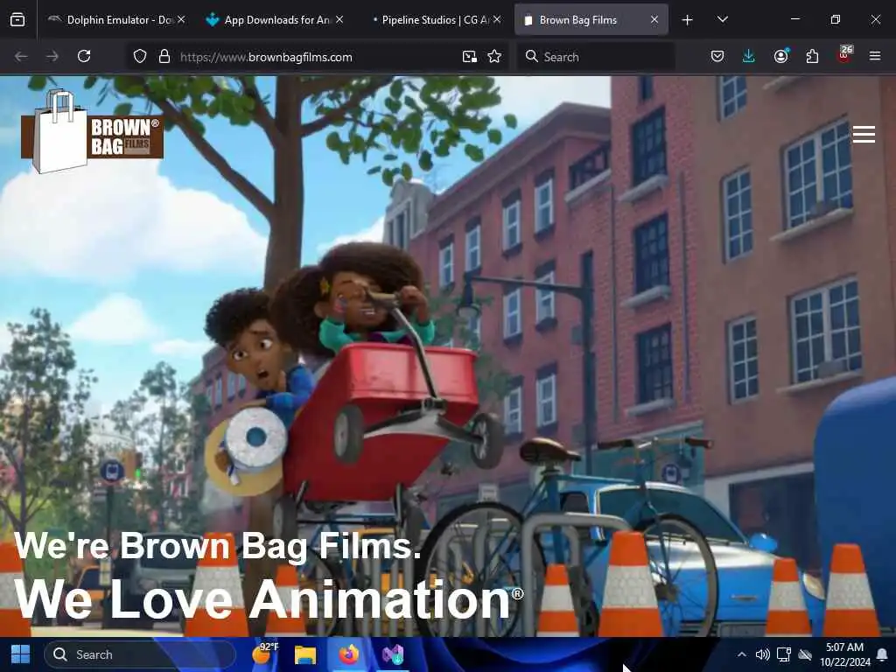Screen dimensions: 896x672
Task: Close the App Downloads tab
Action: pyautogui.click(x=339, y=20)
